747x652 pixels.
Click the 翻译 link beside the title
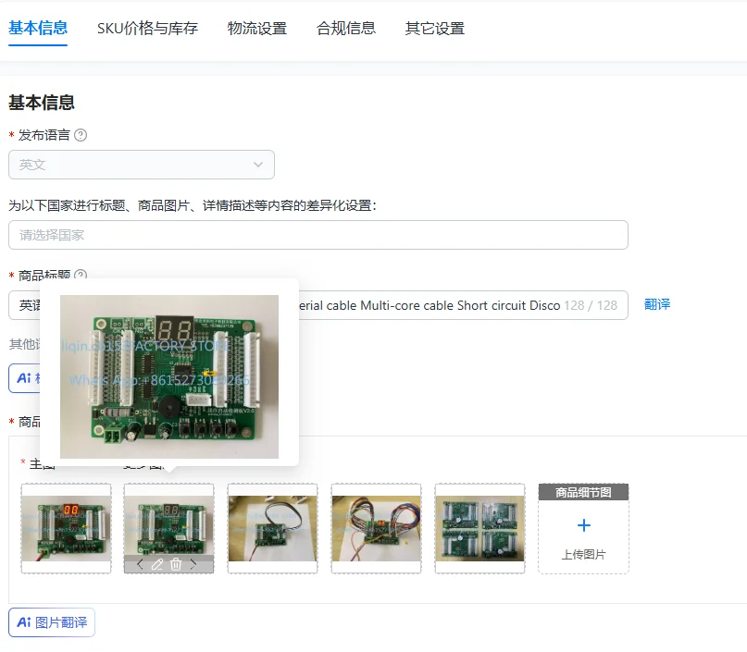[657, 304]
